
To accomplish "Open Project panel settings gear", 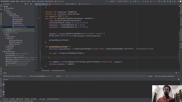I will click(31, 4).
